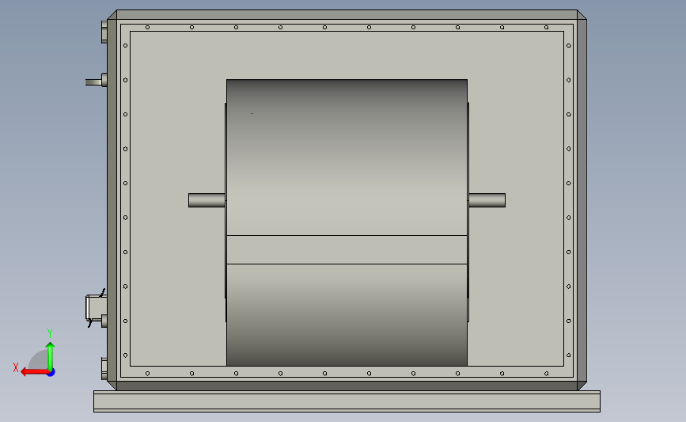Select the upper curved face of the drum

pos(347,157)
